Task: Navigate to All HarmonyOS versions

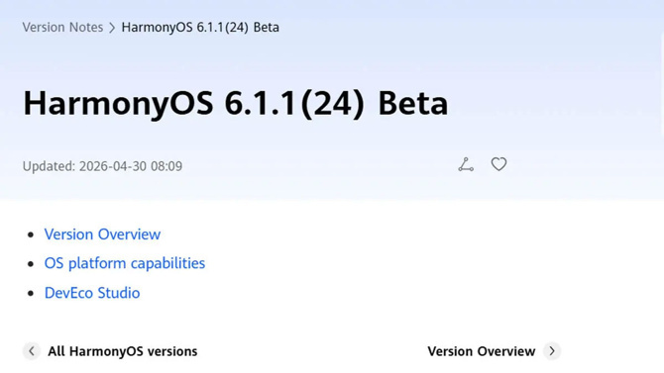Action: (122, 351)
